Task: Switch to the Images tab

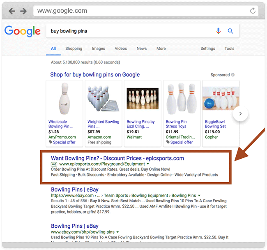Action: 99,49
